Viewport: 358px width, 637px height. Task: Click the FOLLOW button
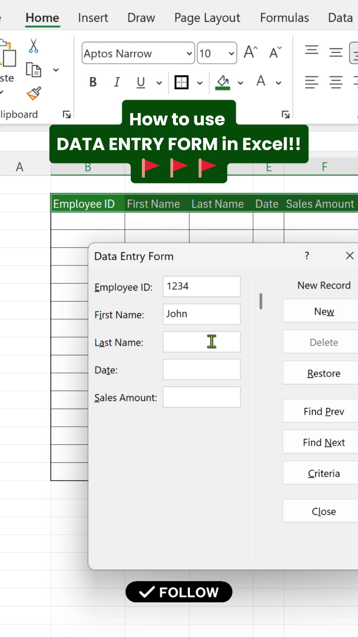pyautogui.click(x=179, y=592)
